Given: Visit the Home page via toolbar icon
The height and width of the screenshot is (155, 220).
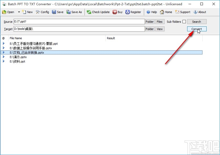Looking at the screenshot, I should (166, 12).
